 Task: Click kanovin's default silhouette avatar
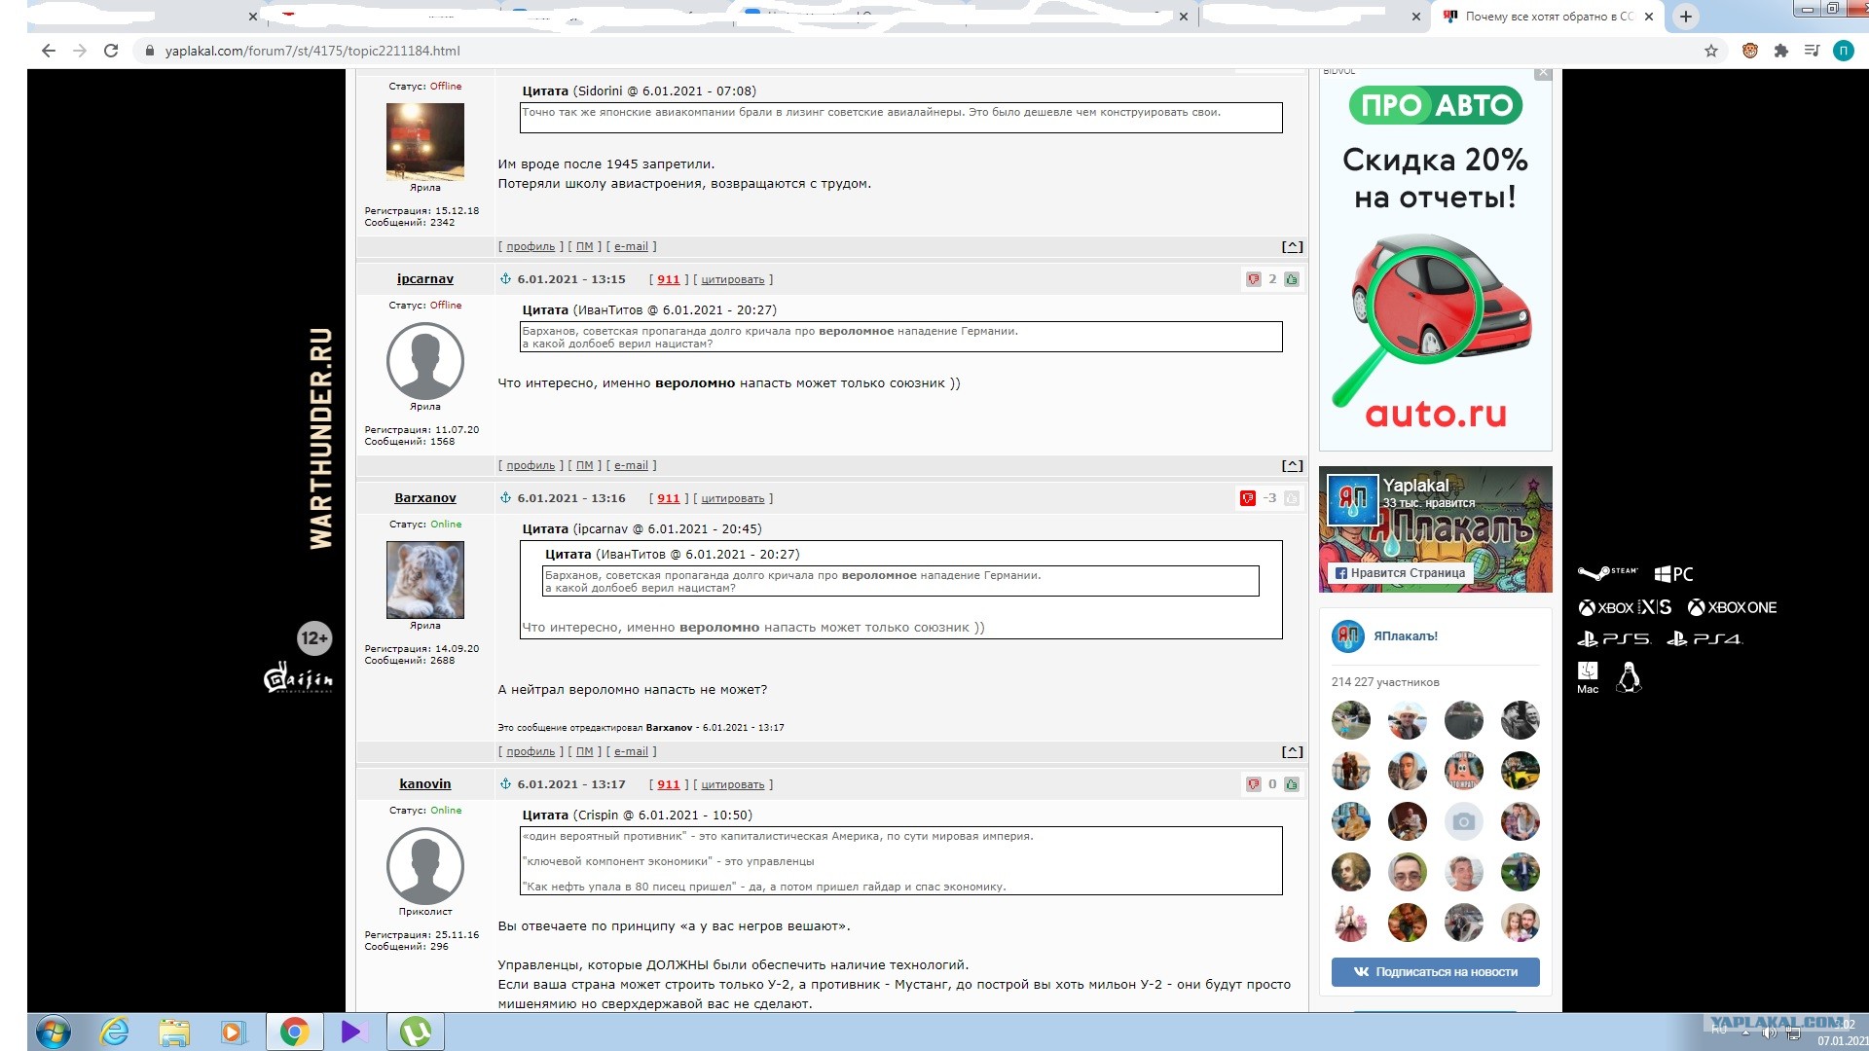click(425, 866)
